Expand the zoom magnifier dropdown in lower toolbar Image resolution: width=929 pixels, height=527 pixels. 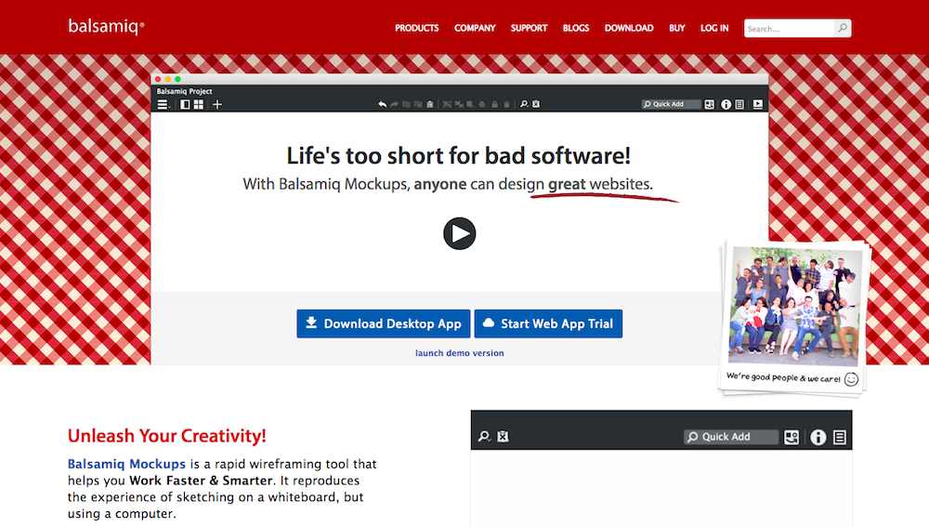(484, 437)
